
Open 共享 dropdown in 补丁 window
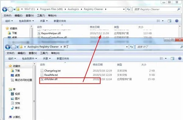[47, 59]
